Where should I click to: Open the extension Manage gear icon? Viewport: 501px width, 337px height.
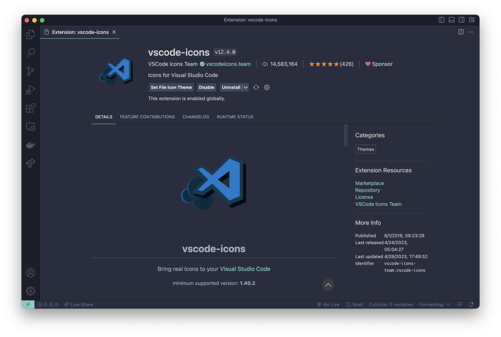[x=267, y=87]
